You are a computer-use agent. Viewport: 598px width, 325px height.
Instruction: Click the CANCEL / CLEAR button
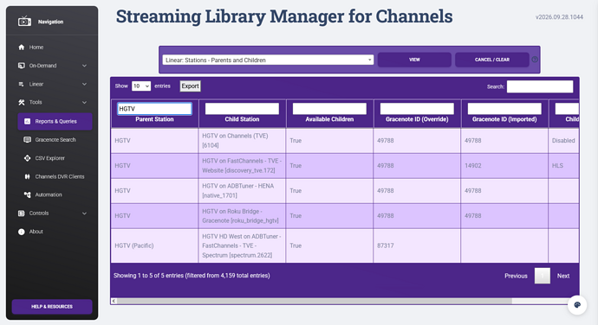(492, 60)
